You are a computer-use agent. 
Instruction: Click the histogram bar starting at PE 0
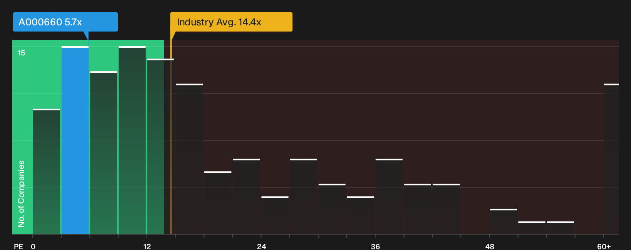tap(47, 172)
